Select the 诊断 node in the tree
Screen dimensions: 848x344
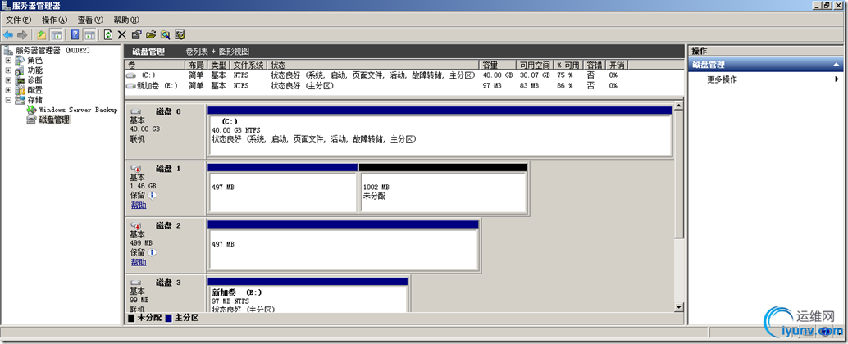pos(34,80)
